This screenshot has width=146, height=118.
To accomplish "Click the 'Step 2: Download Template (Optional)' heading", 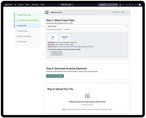I will click(66, 69).
